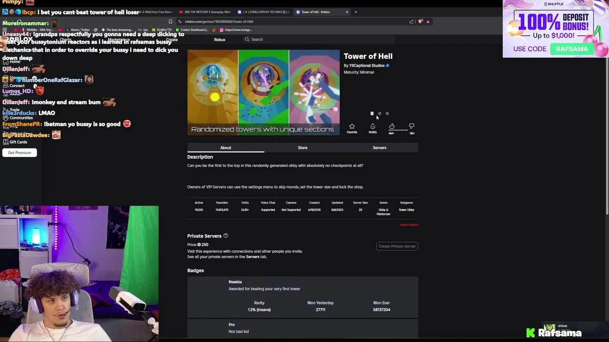Switch to the About tab
The image size is (609, 342).
(226, 148)
